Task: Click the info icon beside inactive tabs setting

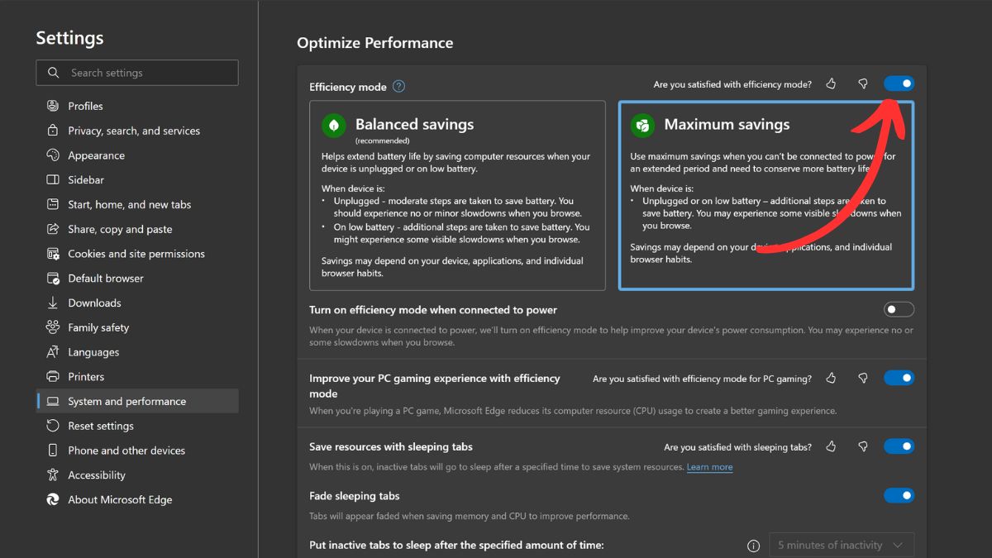Action: click(x=753, y=546)
